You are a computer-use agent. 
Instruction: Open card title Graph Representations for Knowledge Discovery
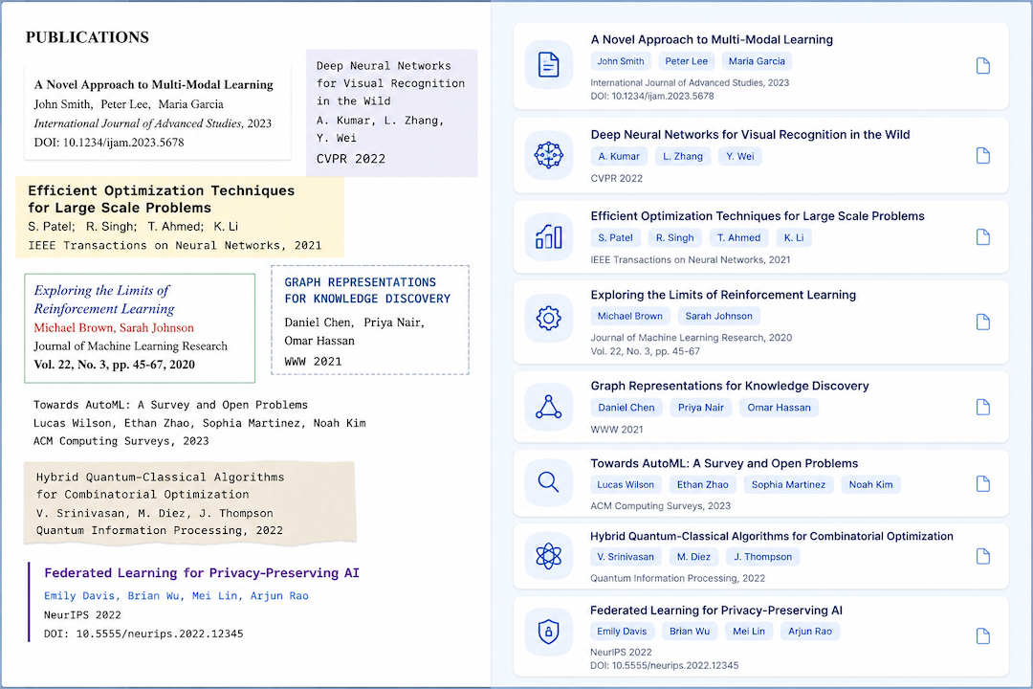[729, 386]
